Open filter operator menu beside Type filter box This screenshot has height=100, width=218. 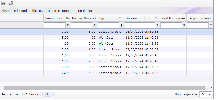click(x=121, y=25)
